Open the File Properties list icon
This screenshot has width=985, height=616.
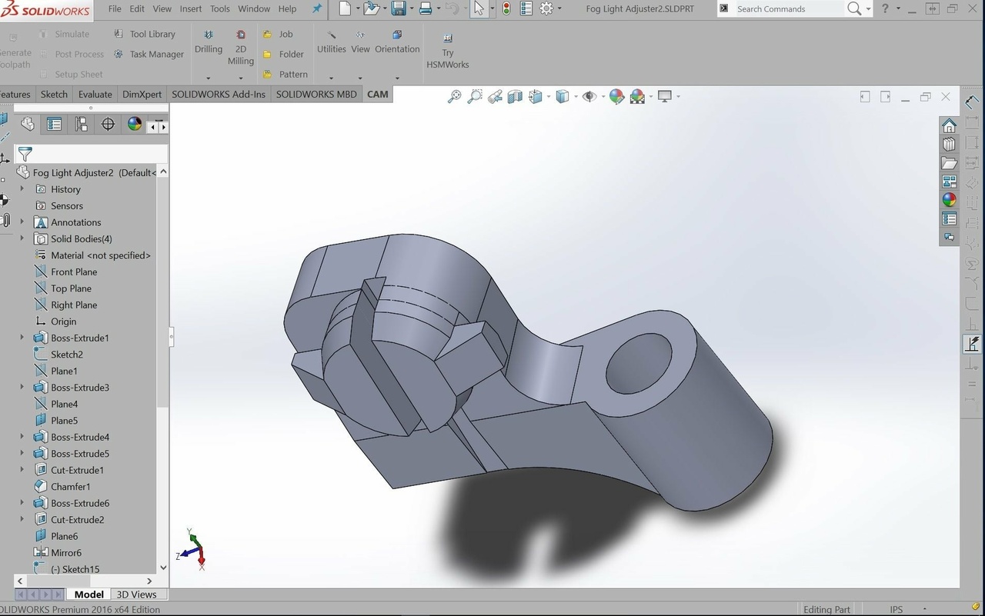(526, 8)
